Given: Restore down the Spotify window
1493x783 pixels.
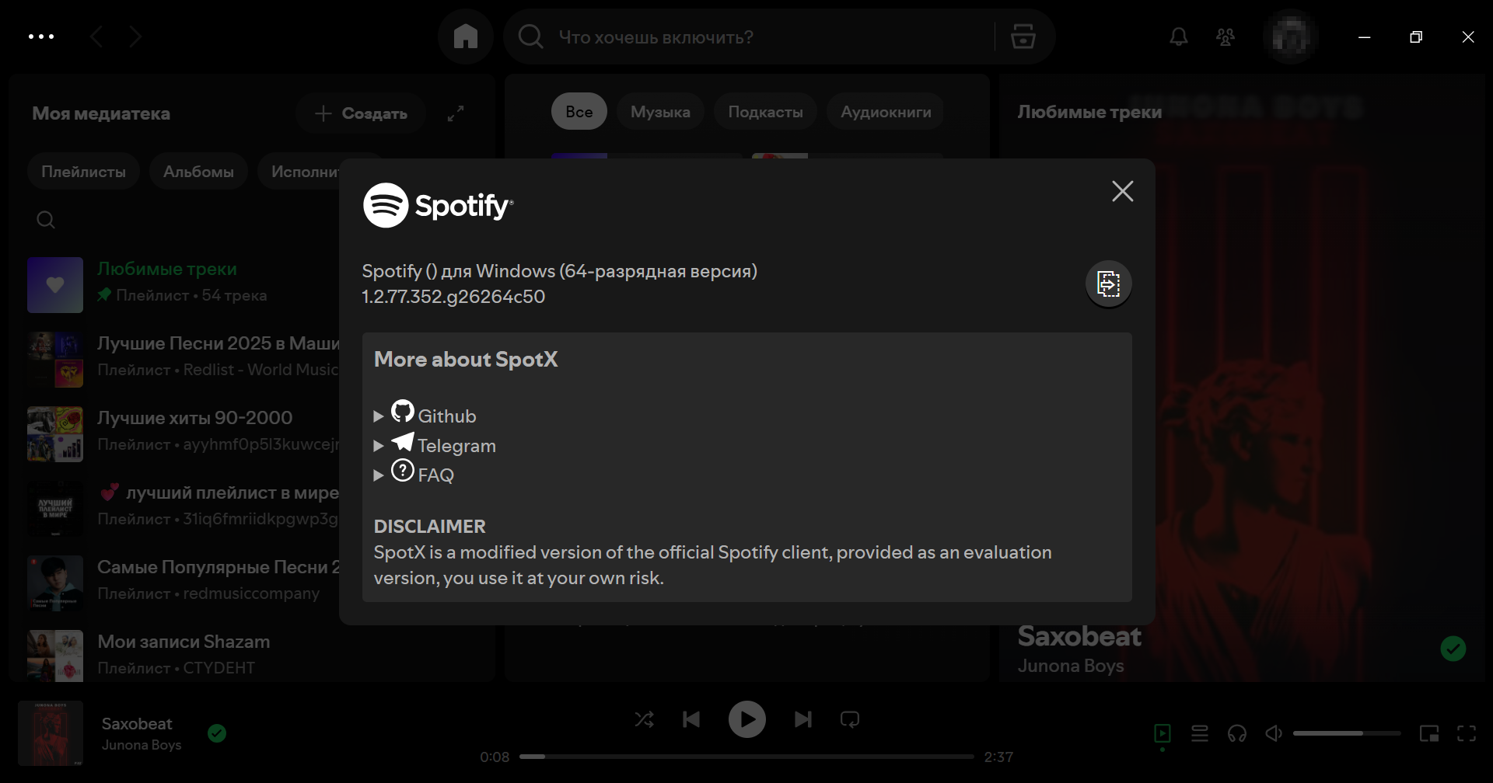Looking at the screenshot, I should (x=1416, y=37).
